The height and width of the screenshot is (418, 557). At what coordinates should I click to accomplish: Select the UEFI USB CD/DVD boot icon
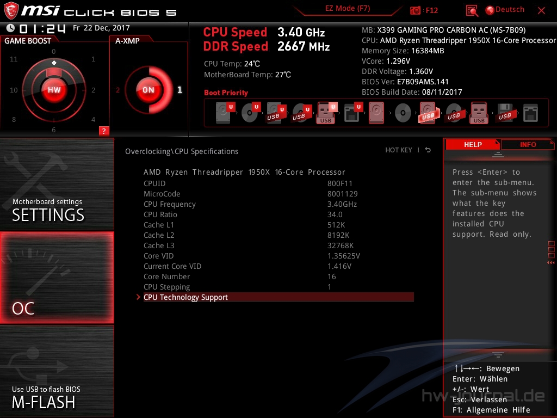pos(302,113)
